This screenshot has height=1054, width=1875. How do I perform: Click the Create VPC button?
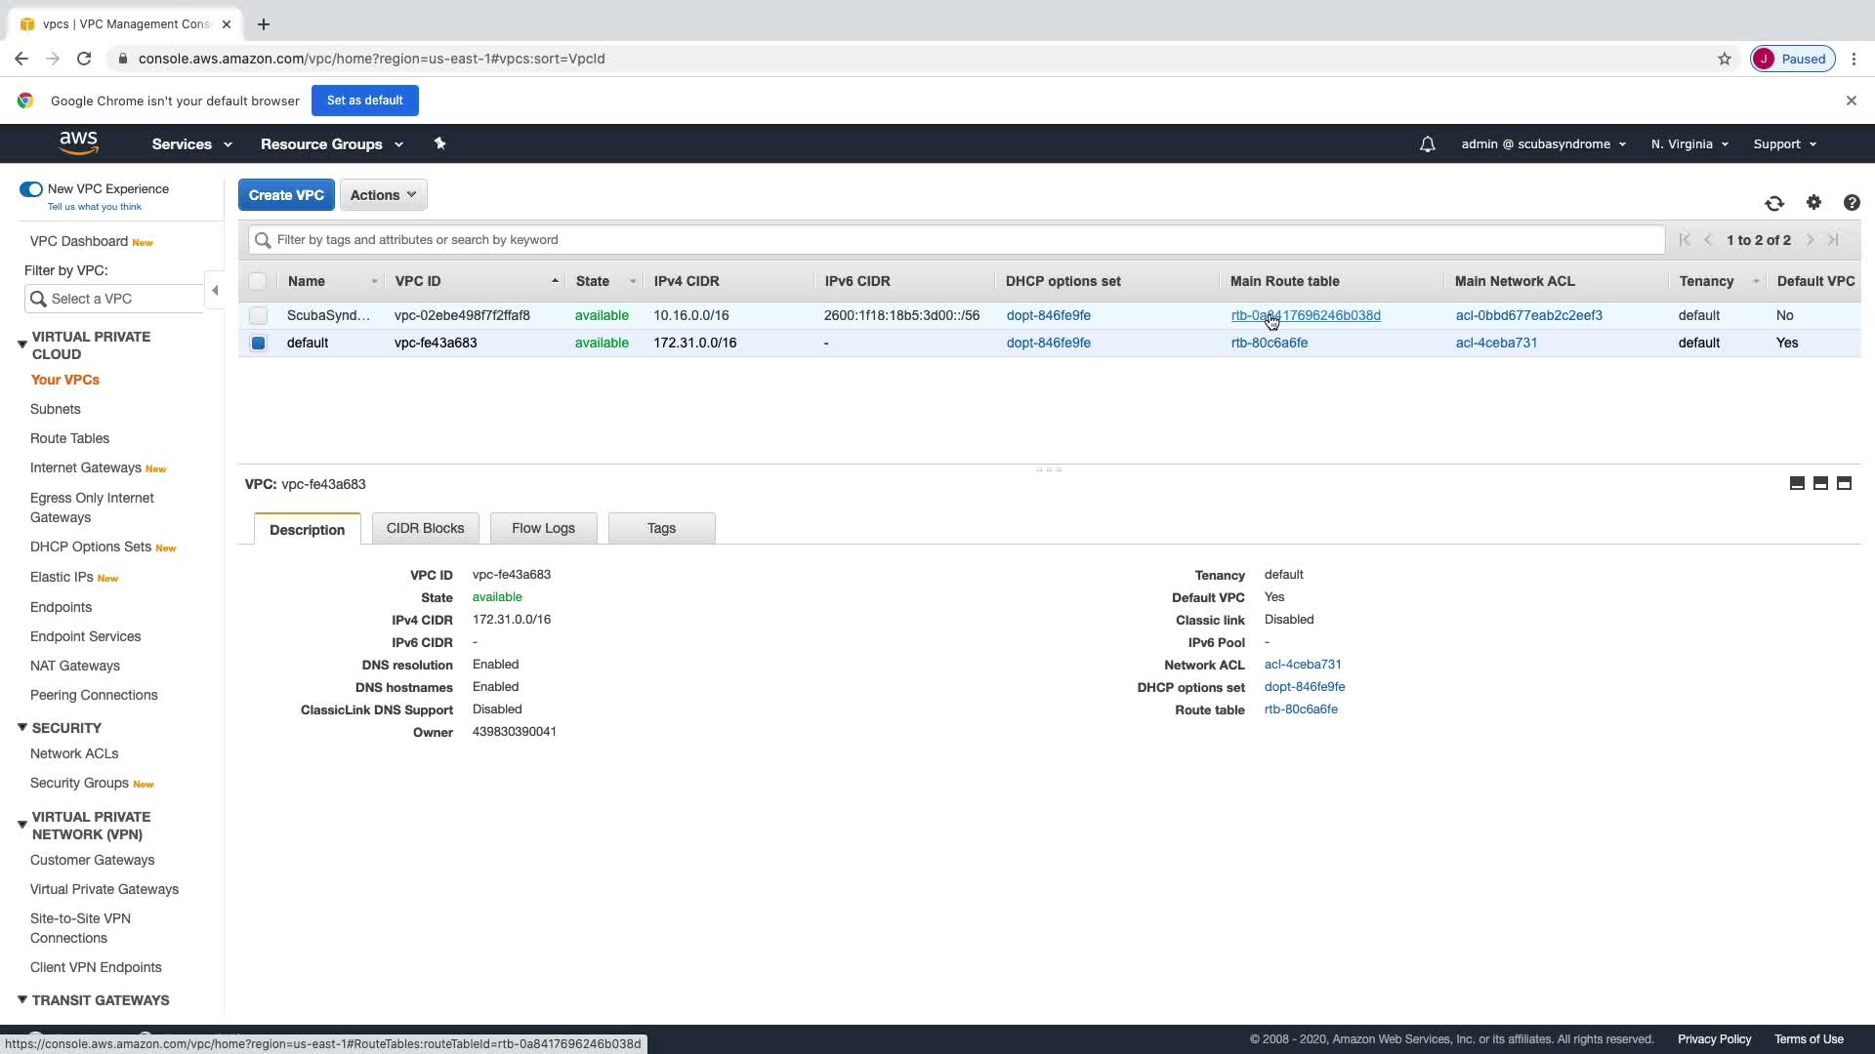(286, 195)
